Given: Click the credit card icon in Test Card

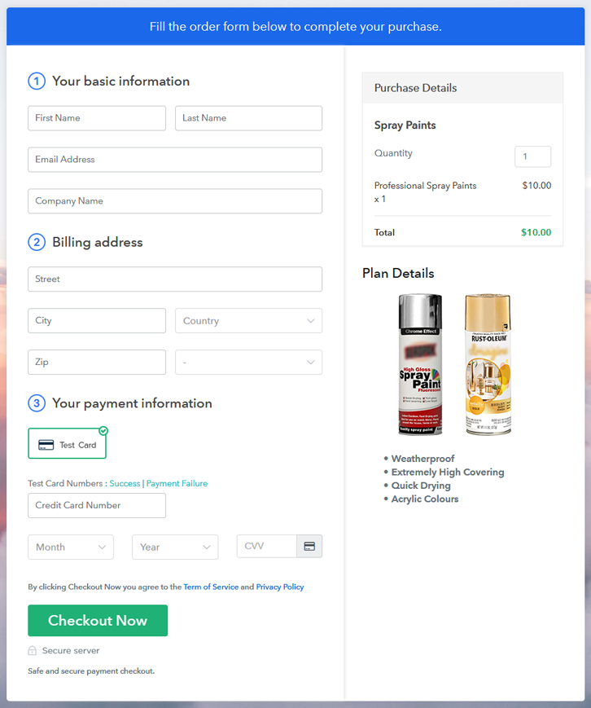Looking at the screenshot, I should (x=46, y=445).
